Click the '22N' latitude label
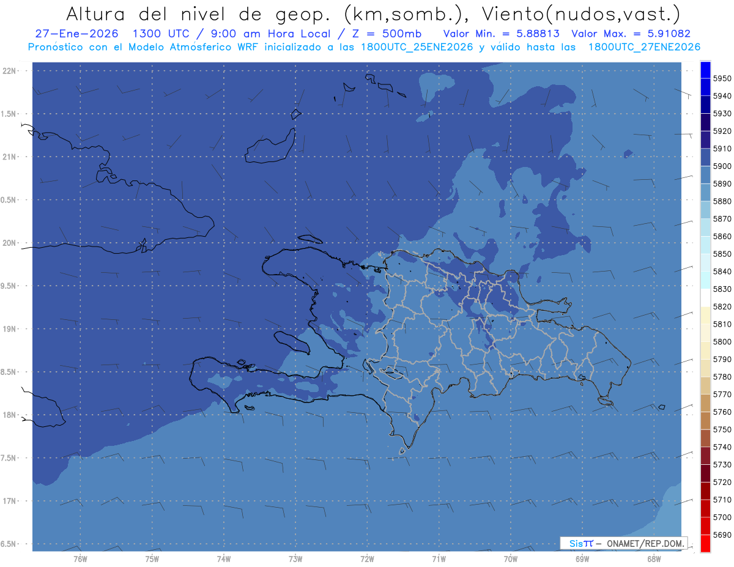Viewport: 734px width, 567px height. pyautogui.click(x=10, y=71)
